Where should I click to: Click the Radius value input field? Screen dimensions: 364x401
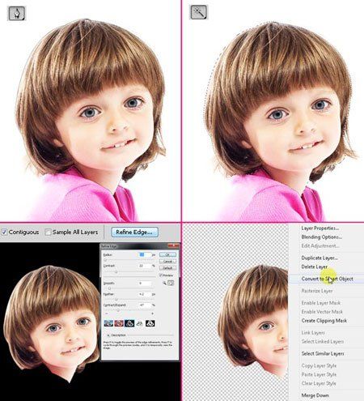pyautogui.click(x=145, y=254)
